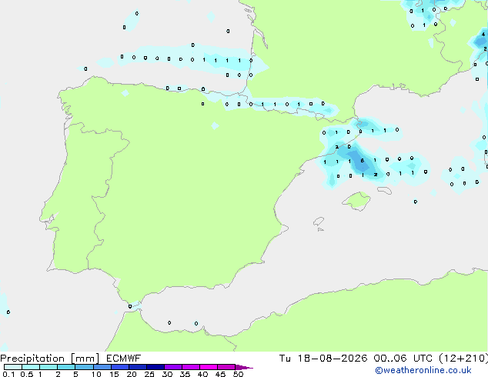The height and width of the screenshot is (377, 488).
Task: Click the Ibiza island outline
Action: (319, 222)
